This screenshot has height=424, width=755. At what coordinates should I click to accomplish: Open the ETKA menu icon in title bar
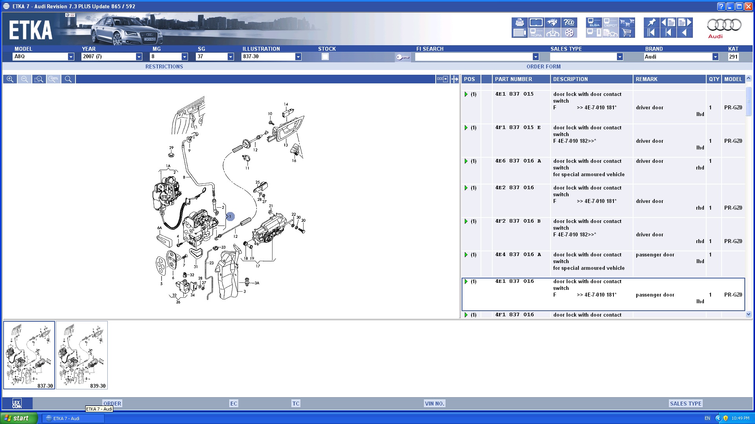tap(6, 6)
